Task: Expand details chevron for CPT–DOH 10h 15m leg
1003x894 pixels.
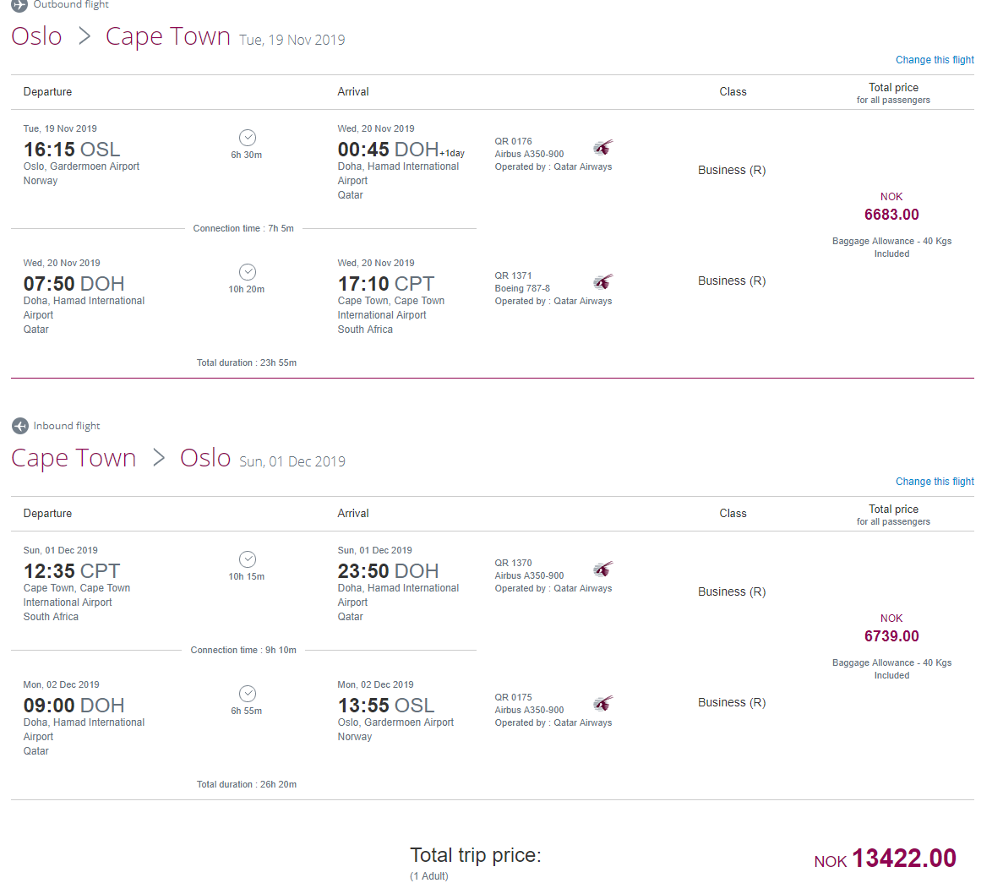Action: [248, 559]
